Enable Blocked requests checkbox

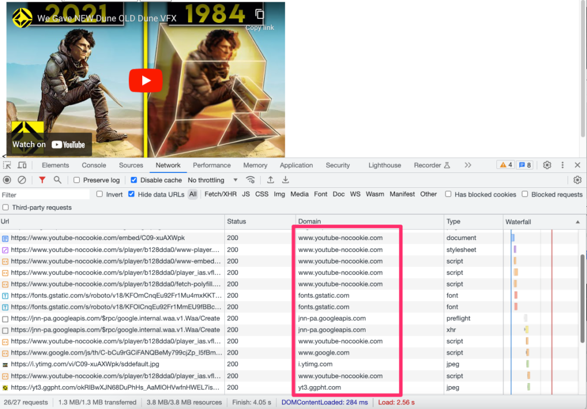coord(525,194)
